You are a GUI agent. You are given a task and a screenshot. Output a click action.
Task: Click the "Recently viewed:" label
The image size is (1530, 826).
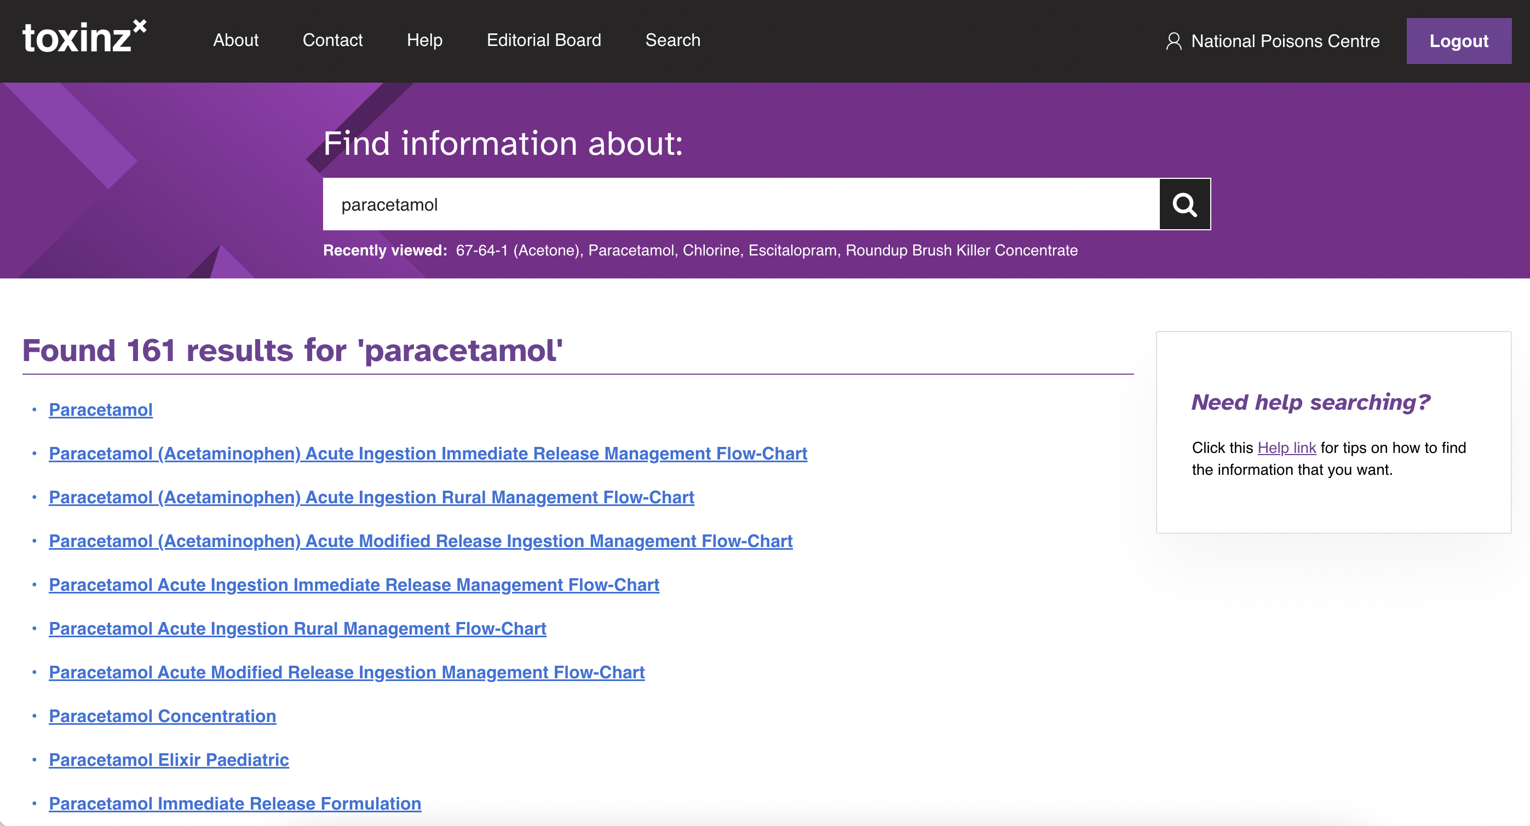[x=385, y=251]
